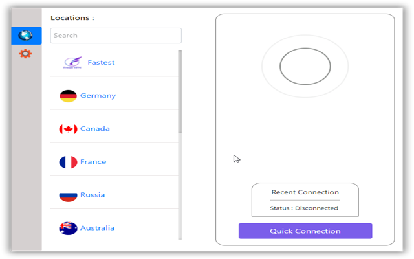Choose France from the locations list
The width and height of the screenshot is (414, 259).
click(93, 162)
